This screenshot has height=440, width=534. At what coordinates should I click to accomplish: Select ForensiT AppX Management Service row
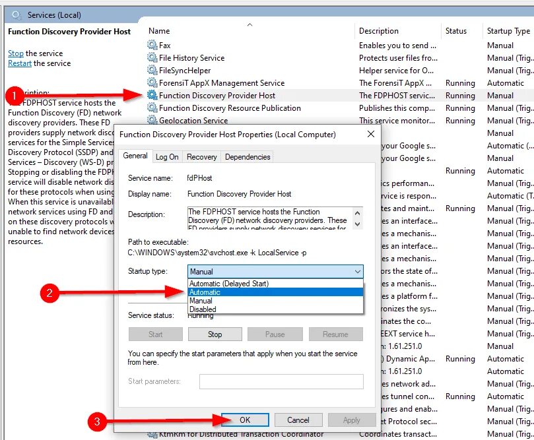click(x=222, y=83)
